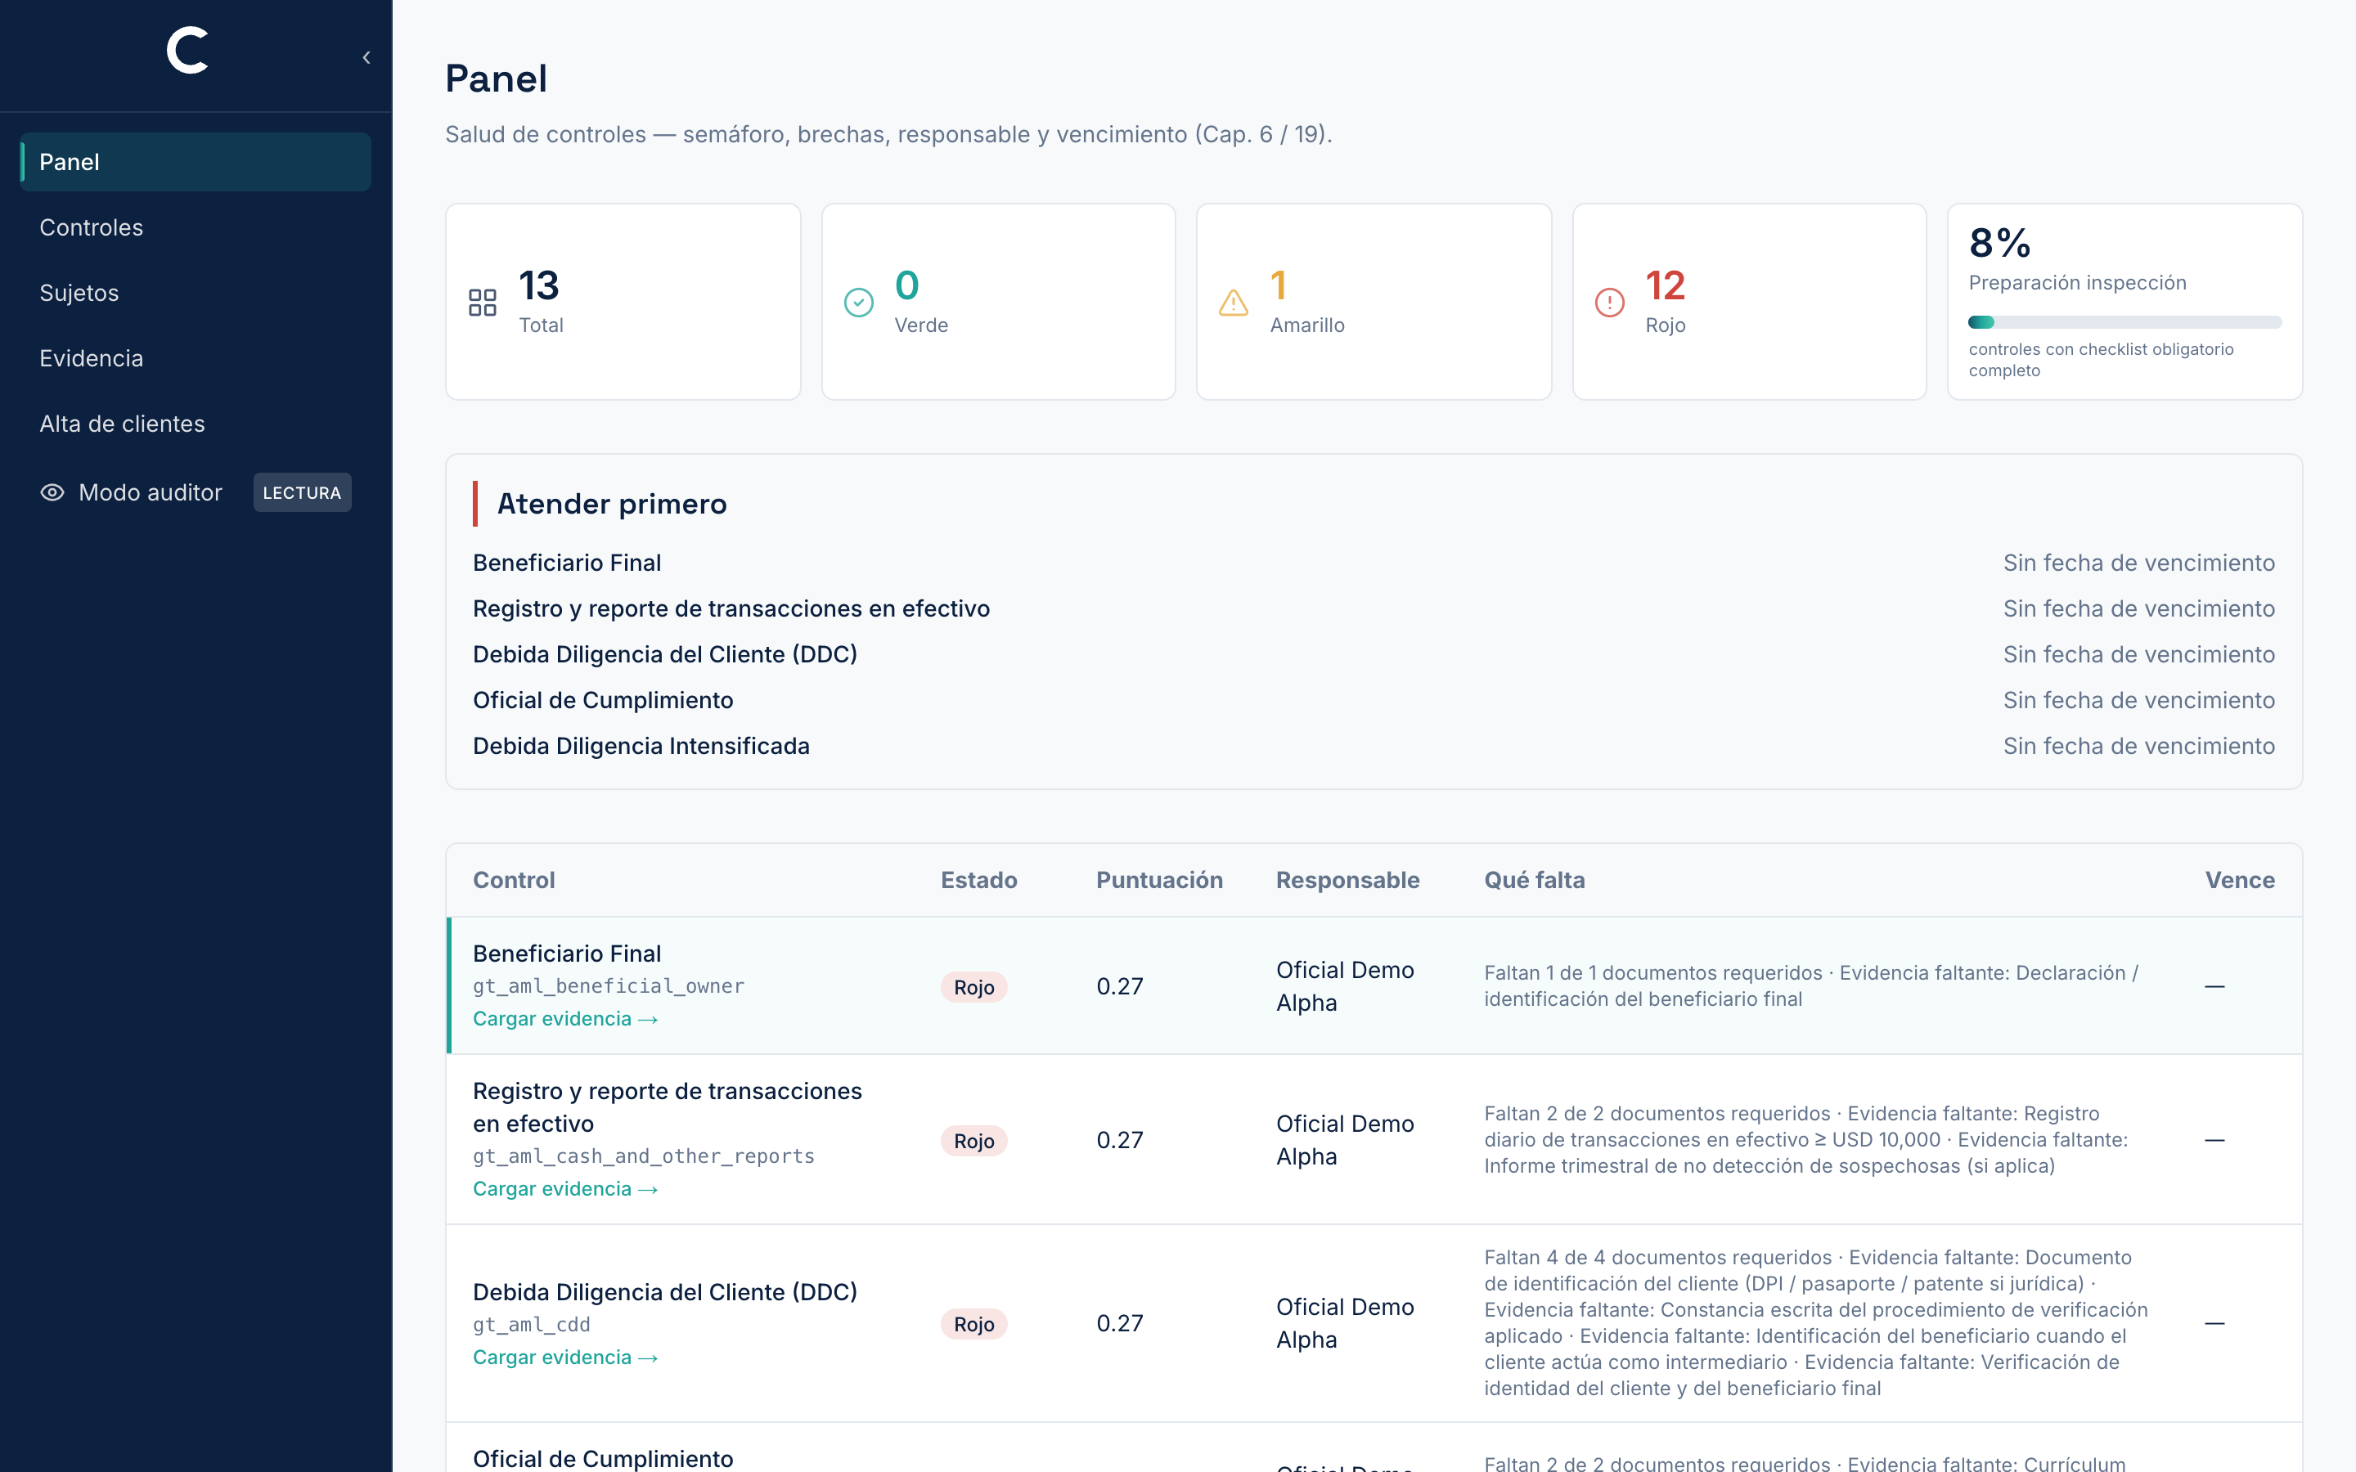2356x1472 pixels.
Task: Click the Control column header
Action: pos(513,880)
